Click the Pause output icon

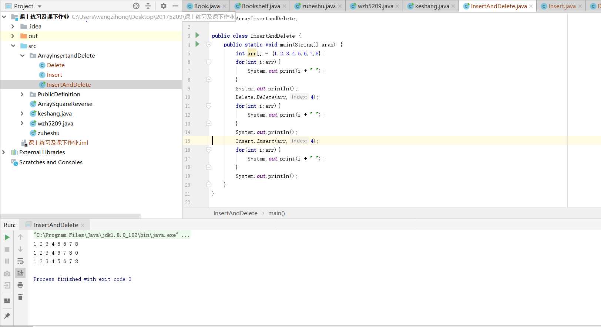pos(7,261)
